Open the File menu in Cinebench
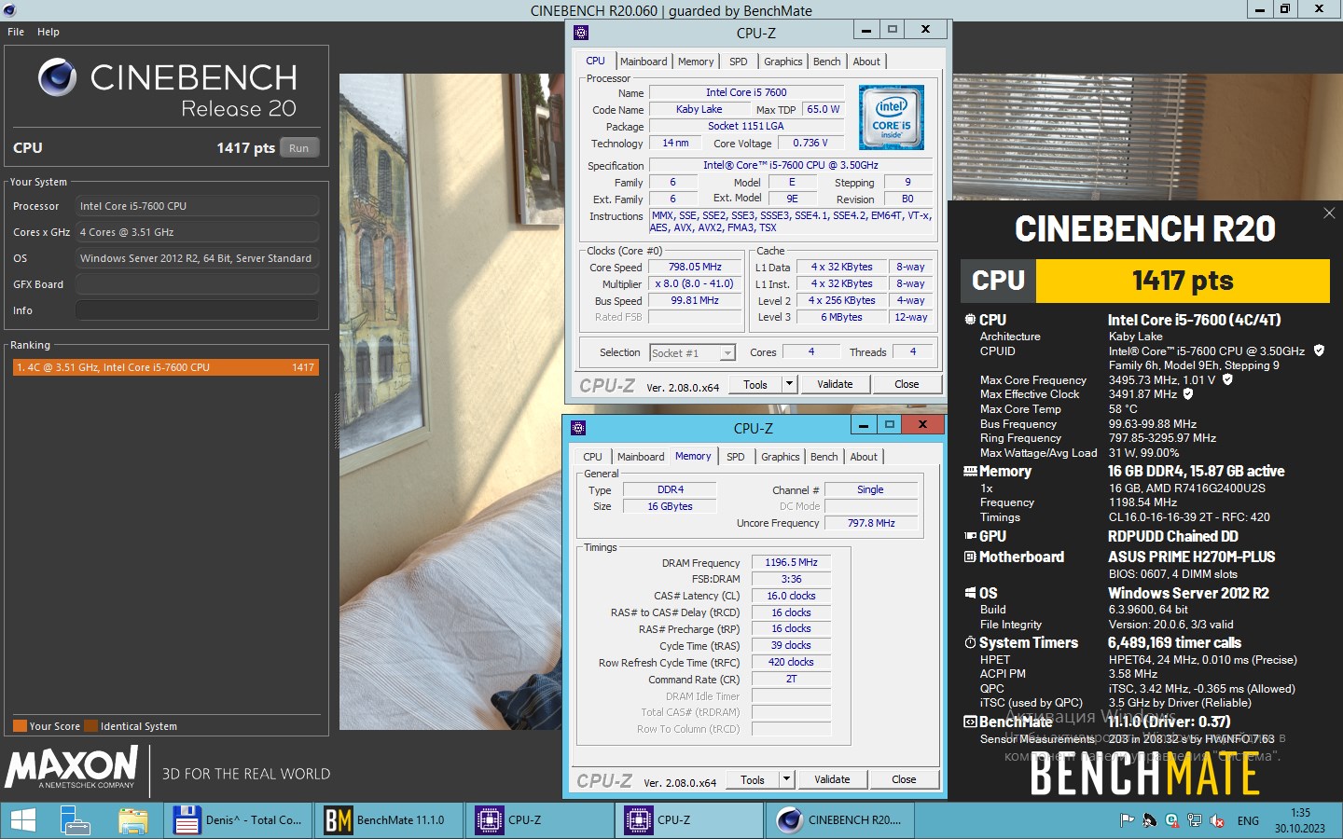Image resolution: width=1343 pixels, height=839 pixels. coord(16,32)
